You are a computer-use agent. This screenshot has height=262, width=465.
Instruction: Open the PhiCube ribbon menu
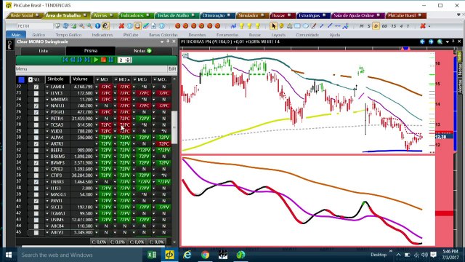(x=131, y=35)
